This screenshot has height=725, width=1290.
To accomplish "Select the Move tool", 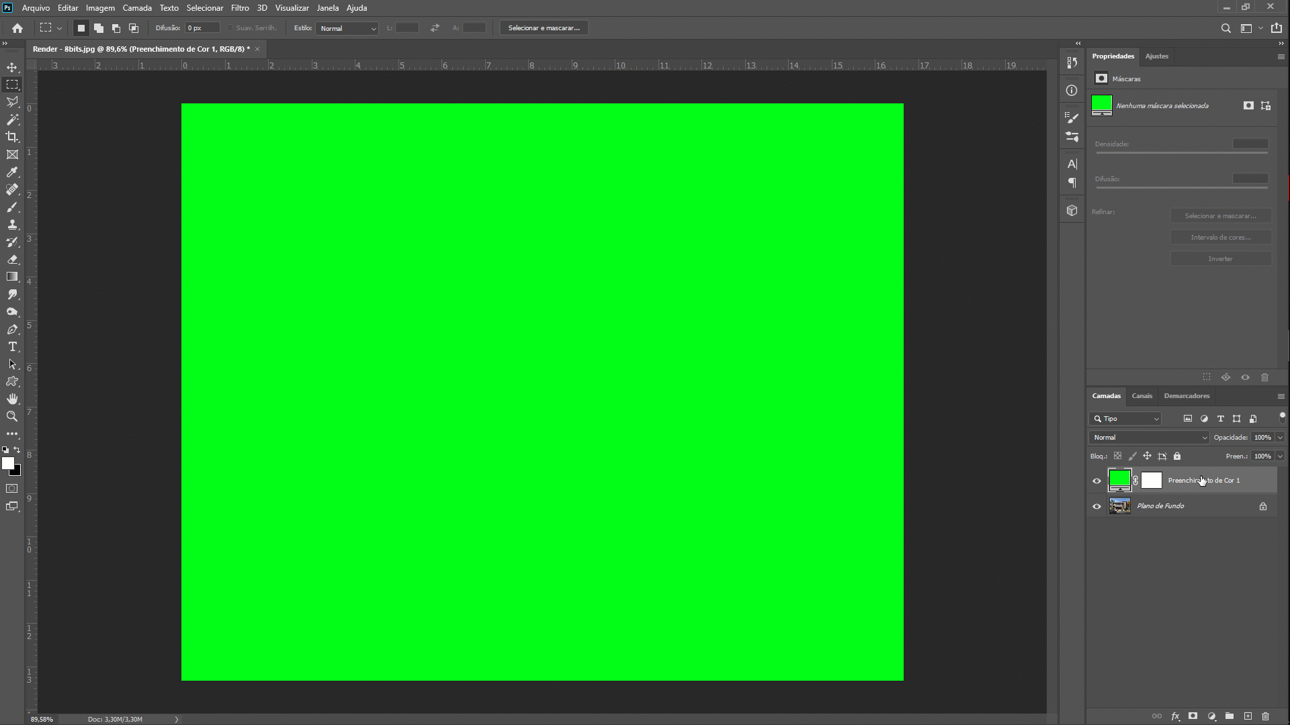I will pos(12,67).
